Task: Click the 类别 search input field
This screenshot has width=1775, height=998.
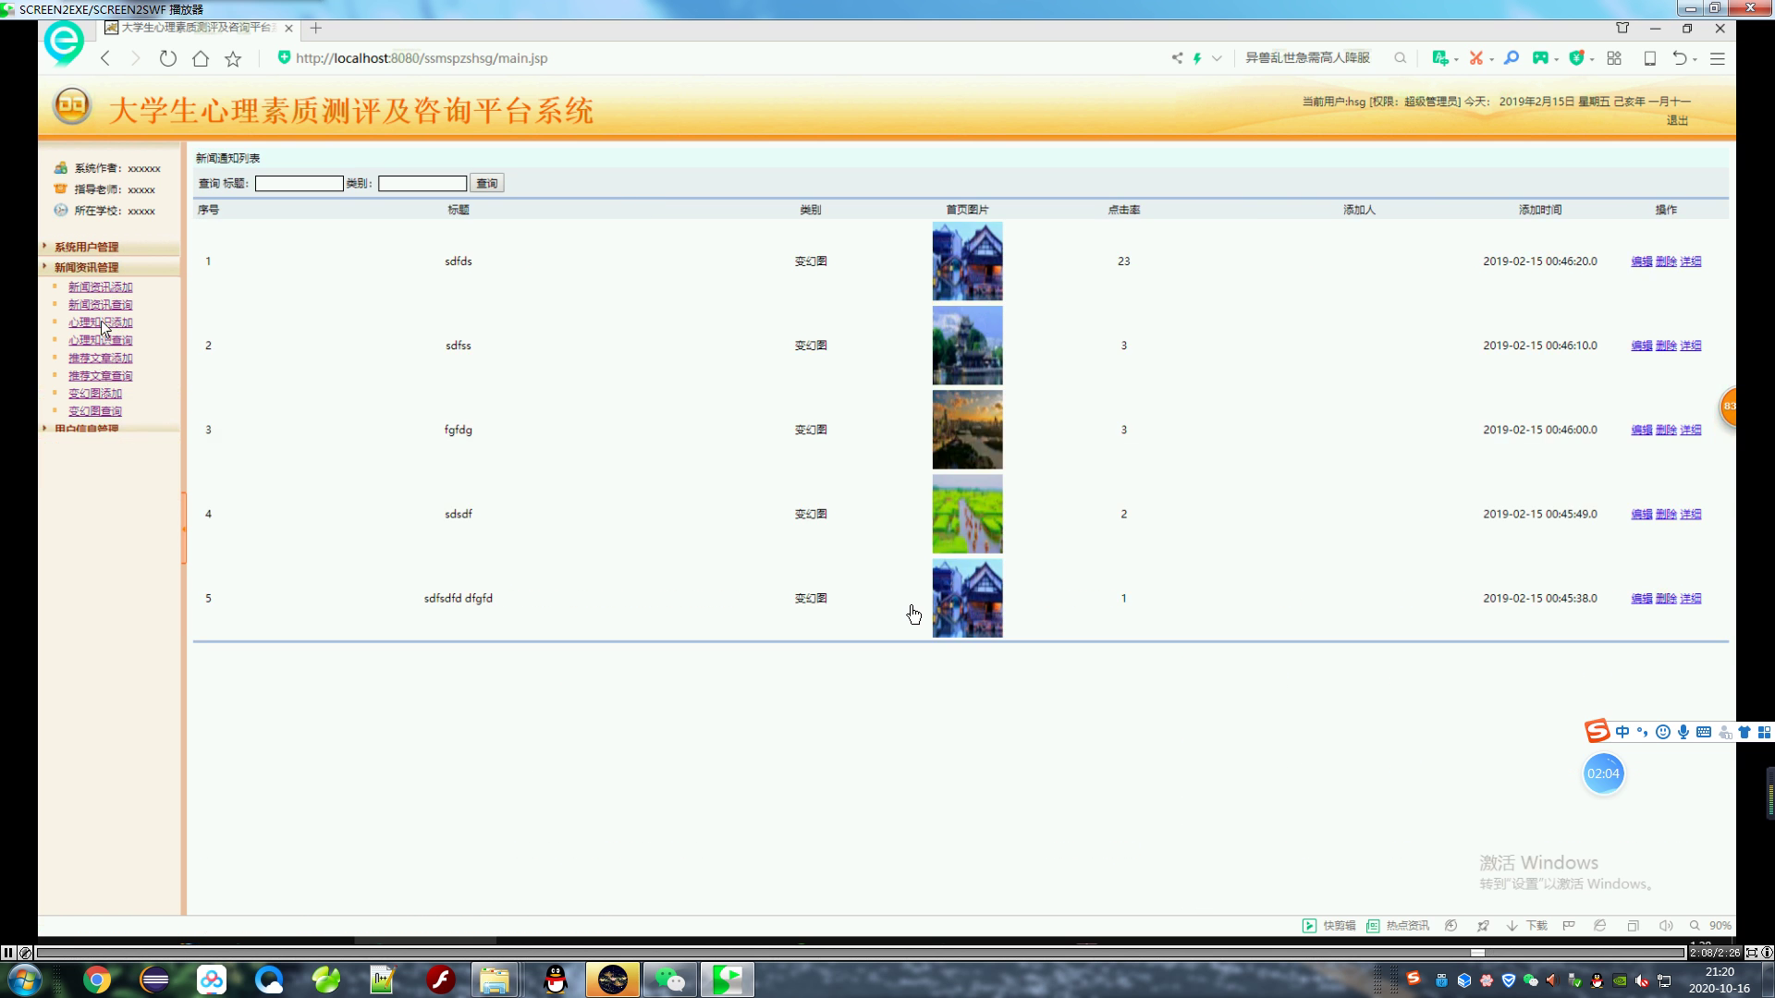Action: (422, 183)
